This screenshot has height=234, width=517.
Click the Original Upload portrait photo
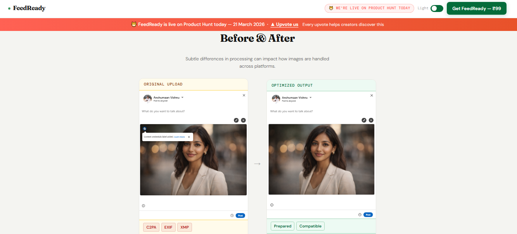(193, 160)
